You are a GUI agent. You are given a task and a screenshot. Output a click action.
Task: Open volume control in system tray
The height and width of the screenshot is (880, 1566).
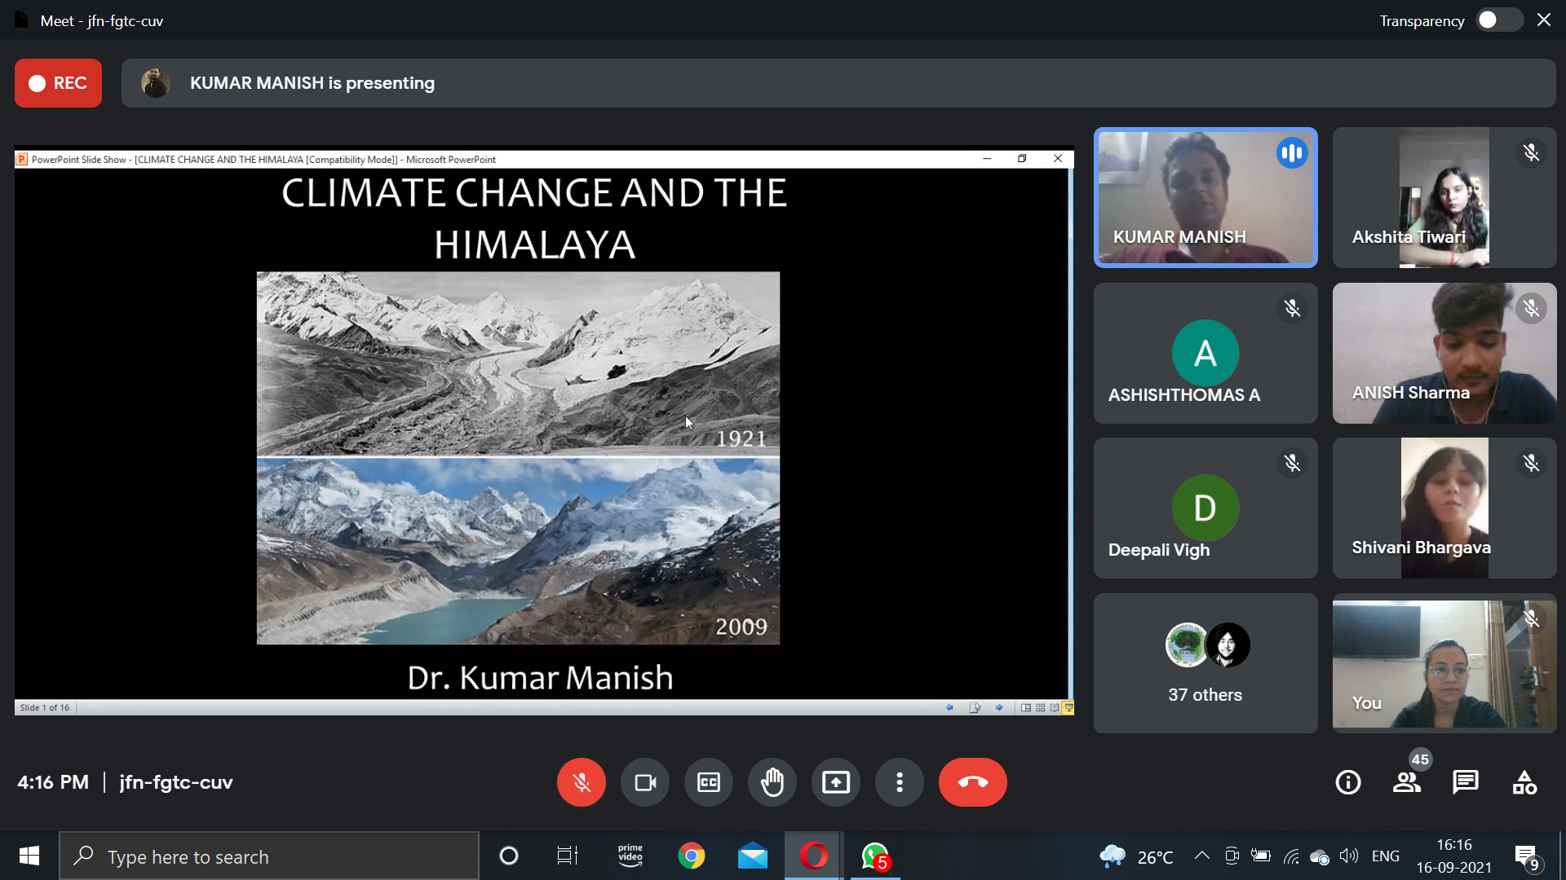coord(1348,856)
